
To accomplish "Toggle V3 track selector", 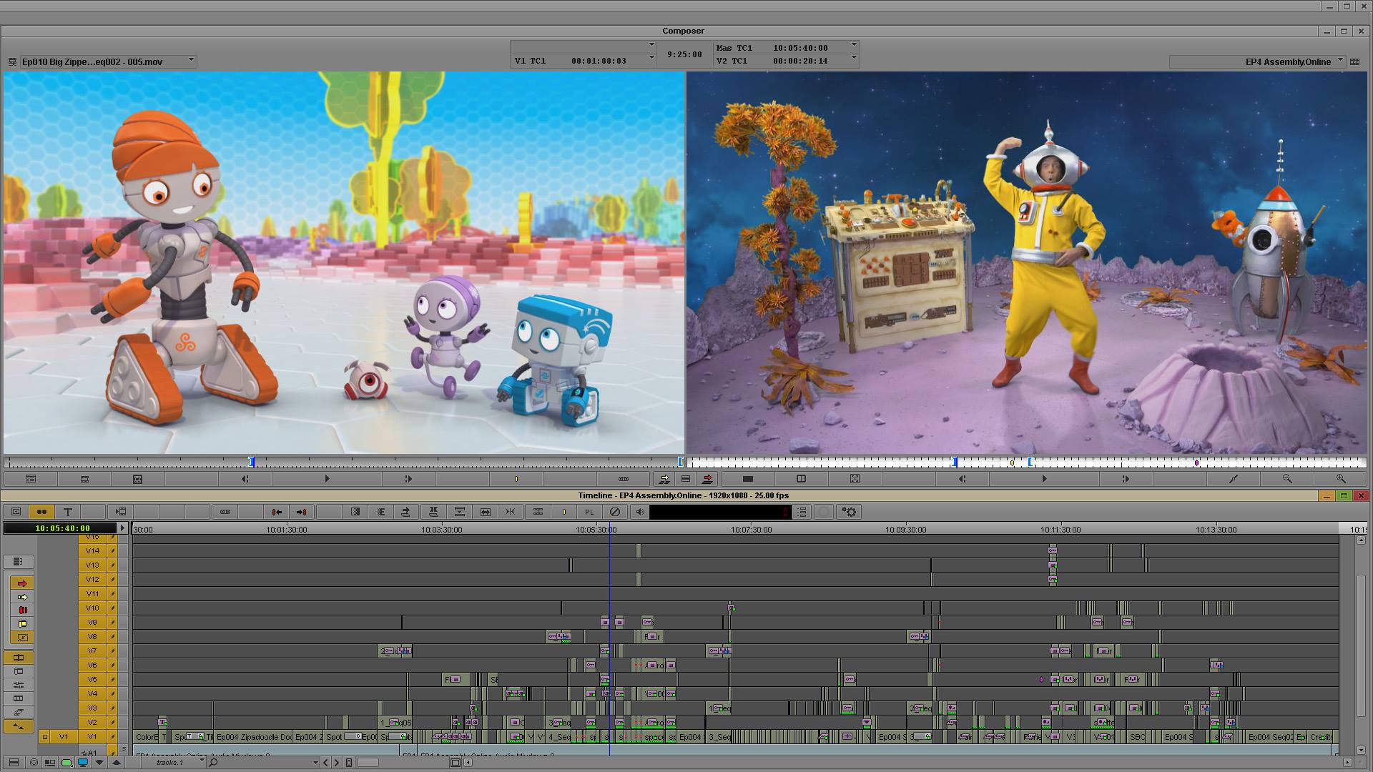I will (92, 708).
